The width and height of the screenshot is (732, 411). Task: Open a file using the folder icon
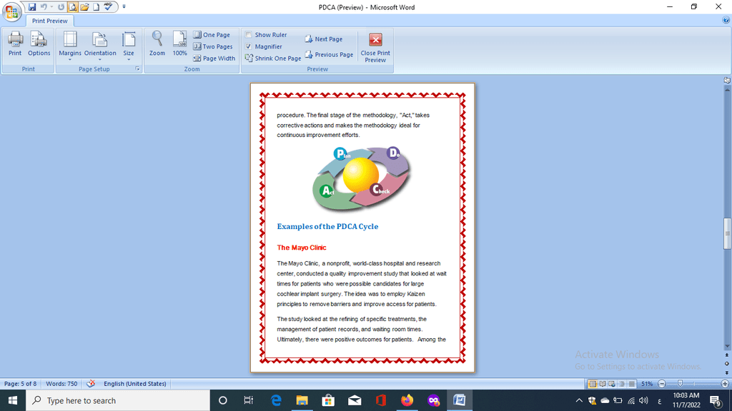[x=84, y=7]
